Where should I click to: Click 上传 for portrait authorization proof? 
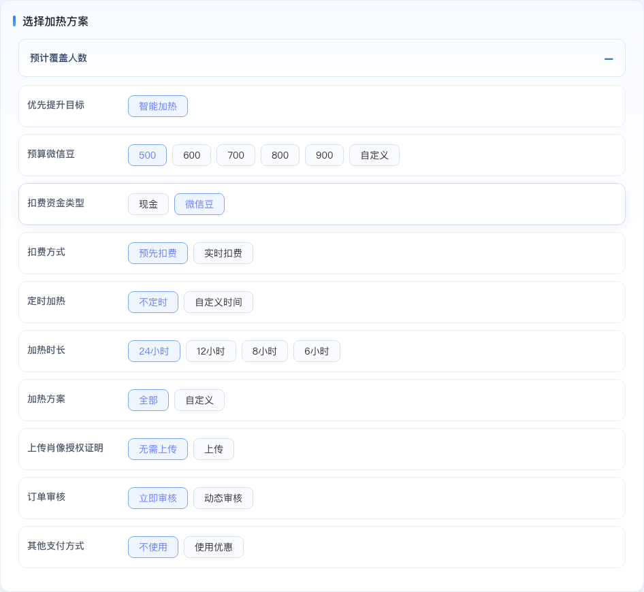point(214,449)
